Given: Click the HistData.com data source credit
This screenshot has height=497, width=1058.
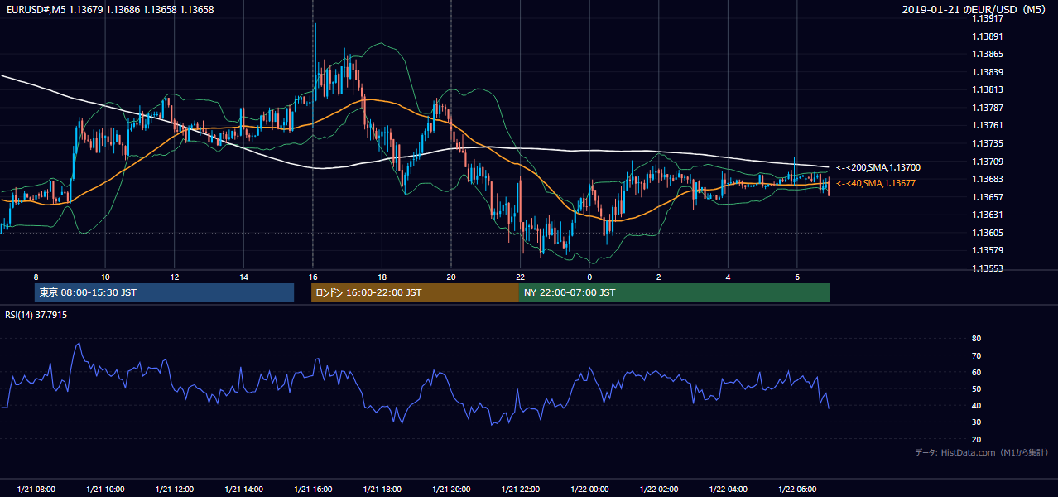Looking at the screenshot, I should 982,453.
